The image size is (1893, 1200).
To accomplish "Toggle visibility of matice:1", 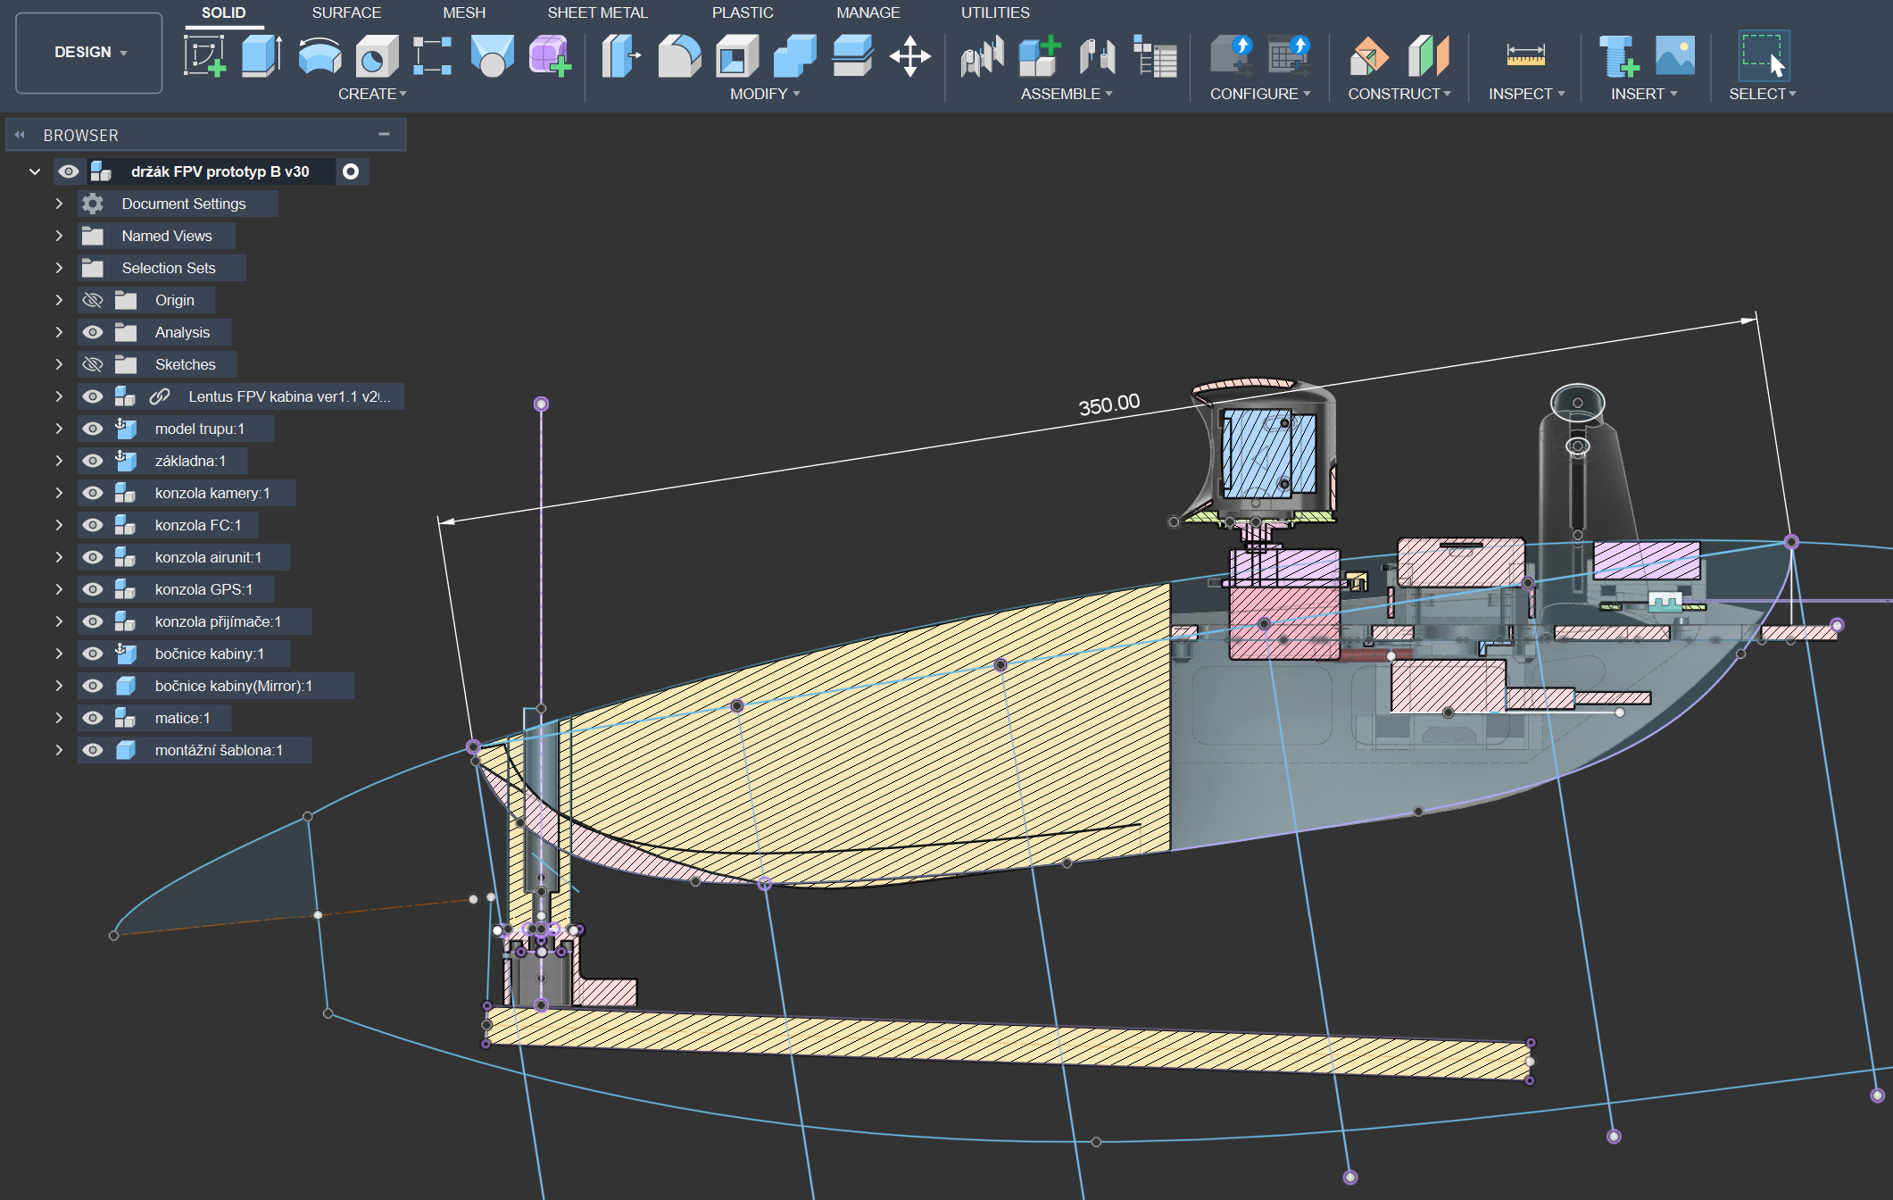I will click(93, 718).
